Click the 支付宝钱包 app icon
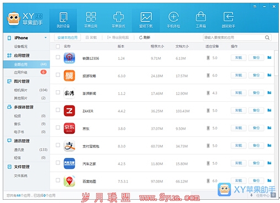Screen dimensions: 280x203 [x=69, y=146]
